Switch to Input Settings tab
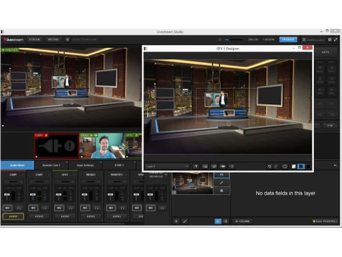 [x=85, y=165]
